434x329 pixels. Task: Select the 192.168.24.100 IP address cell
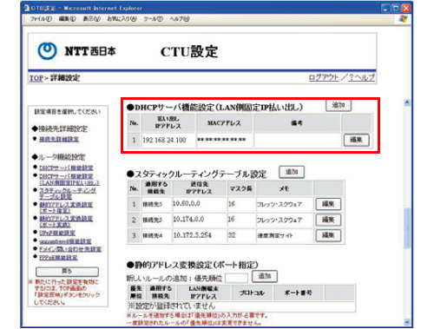click(x=168, y=140)
